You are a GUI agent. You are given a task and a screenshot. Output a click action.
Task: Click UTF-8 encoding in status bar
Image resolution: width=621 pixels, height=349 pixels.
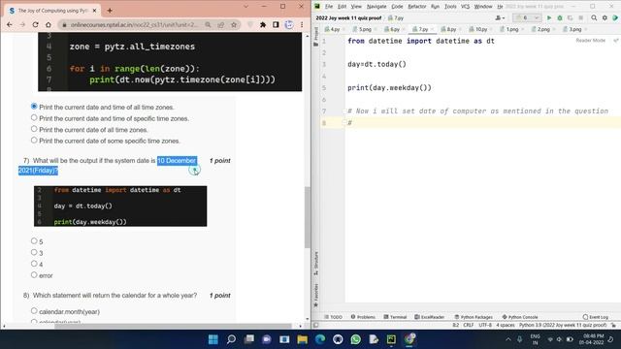[x=485, y=325]
